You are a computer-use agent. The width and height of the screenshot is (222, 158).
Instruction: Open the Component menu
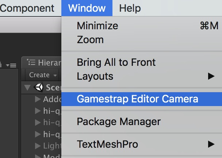(27, 8)
